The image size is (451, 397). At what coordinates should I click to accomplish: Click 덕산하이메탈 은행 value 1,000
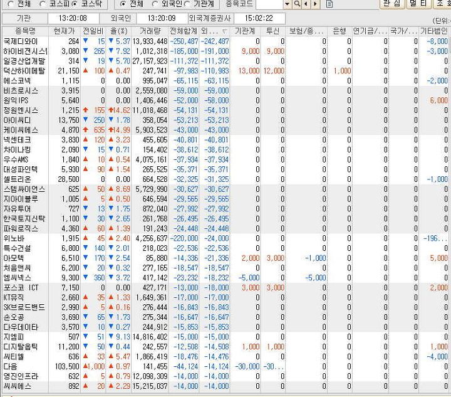(x=342, y=71)
